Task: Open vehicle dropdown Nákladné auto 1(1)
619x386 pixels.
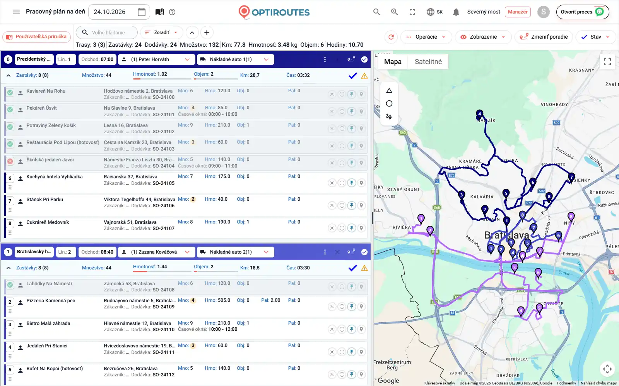Action: [x=235, y=59]
